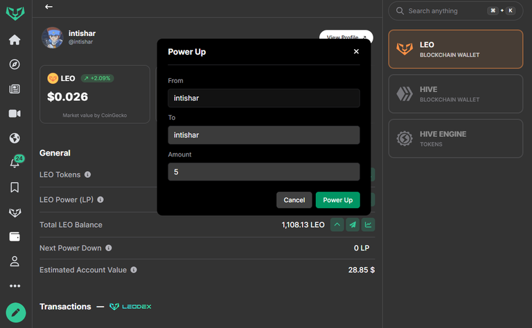Viewport: 532px width, 328px height.
Task: Open notifications bell with 24 badge
Action: [16, 162]
